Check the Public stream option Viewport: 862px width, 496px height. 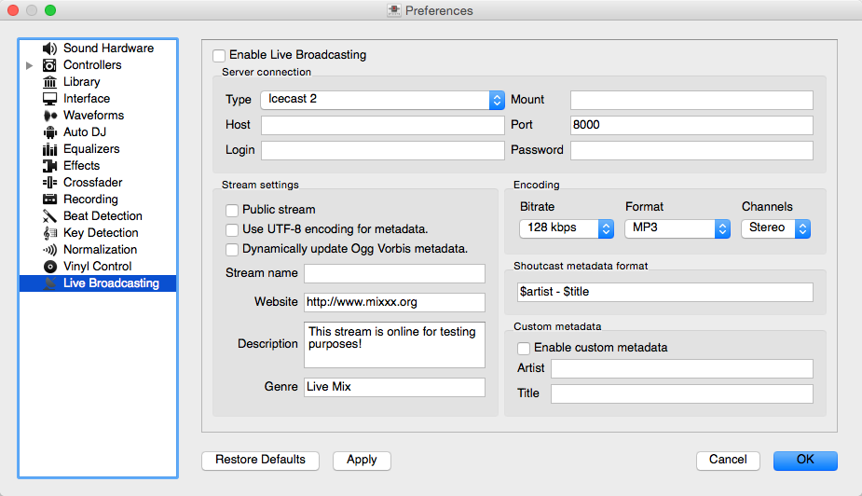232,210
